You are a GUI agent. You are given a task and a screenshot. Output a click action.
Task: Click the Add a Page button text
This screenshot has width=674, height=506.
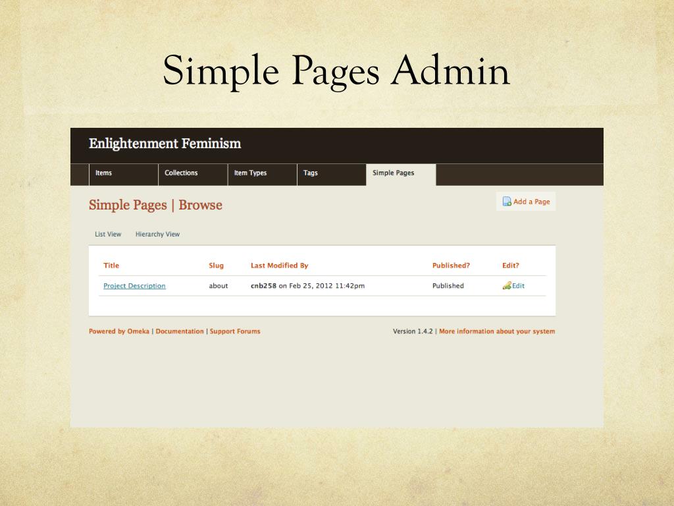point(532,202)
